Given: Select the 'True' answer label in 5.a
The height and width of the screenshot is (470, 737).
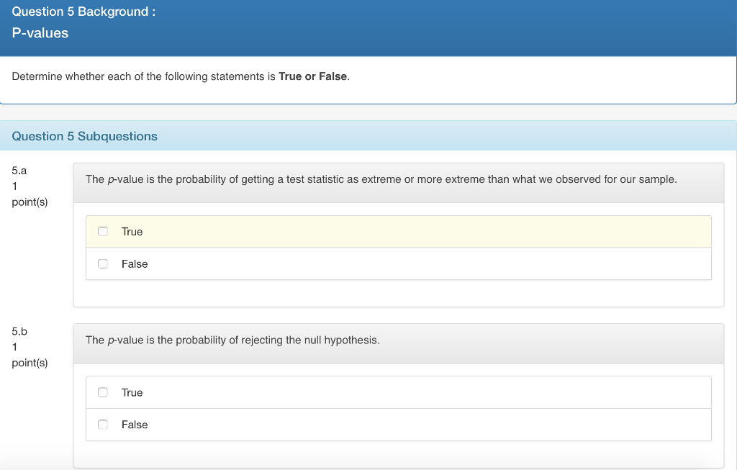Looking at the screenshot, I should [x=132, y=232].
